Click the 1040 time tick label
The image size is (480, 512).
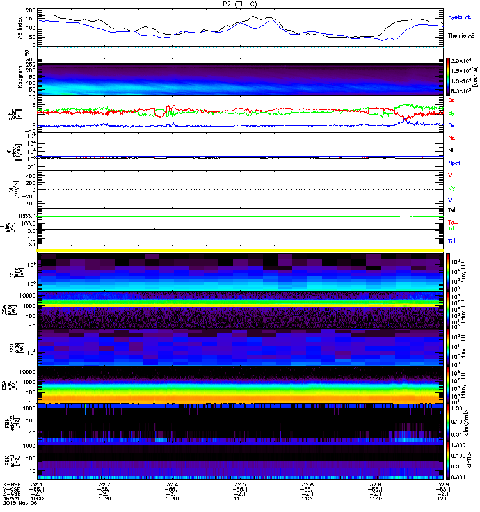tap(172, 499)
